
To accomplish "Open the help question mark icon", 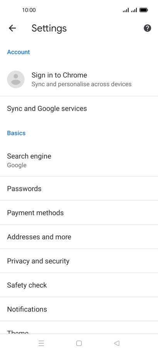I will [x=147, y=28].
